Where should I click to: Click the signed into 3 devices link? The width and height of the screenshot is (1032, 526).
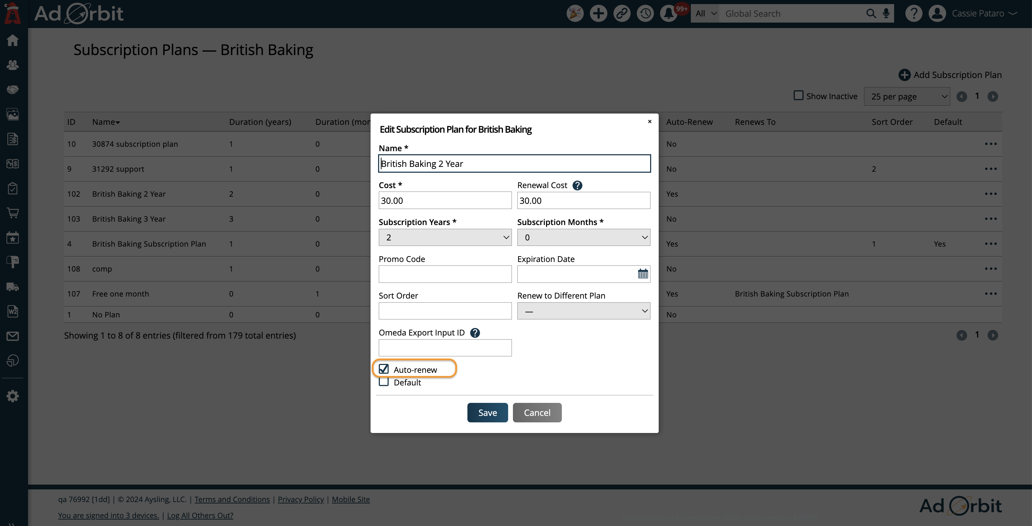pyautogui.click(x=108, y=515)
